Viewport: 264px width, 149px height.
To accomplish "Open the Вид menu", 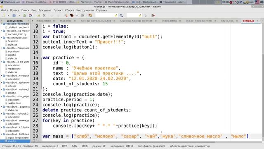I will point(34,10).
